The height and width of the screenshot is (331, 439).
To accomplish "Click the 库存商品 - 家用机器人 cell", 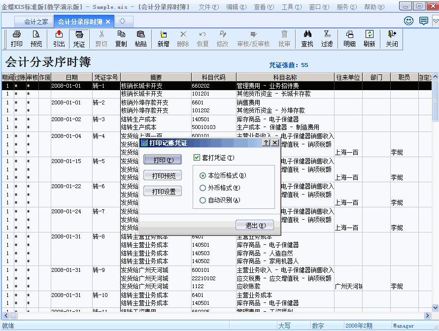I will tap(285, 261).
